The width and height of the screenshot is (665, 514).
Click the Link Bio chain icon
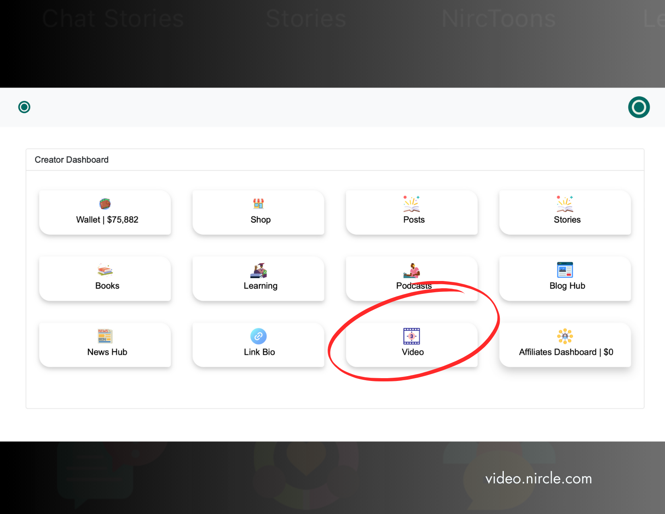click(258, 336)
